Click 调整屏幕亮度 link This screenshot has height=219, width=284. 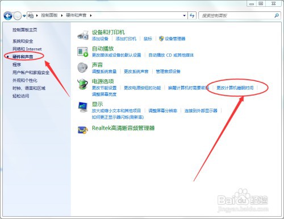pos(104,94)
